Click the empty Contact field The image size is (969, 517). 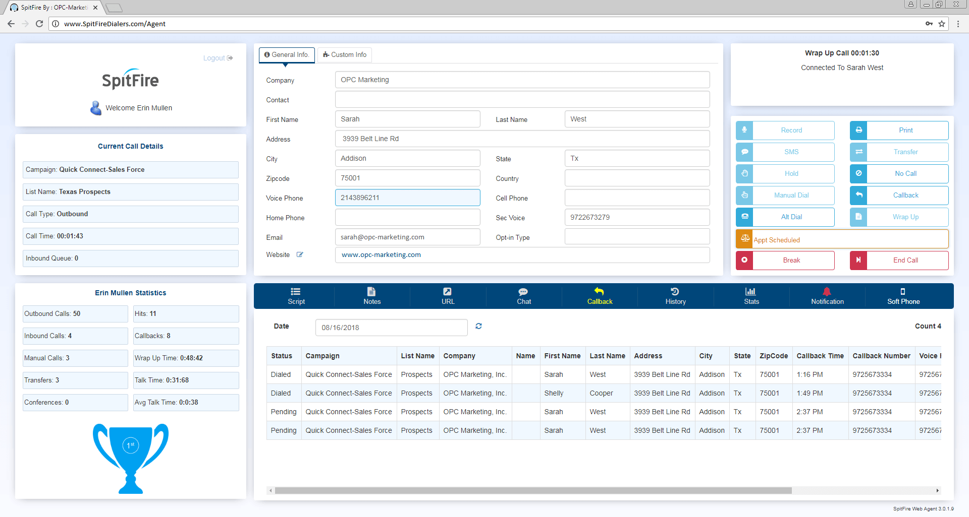pyautogui.click(x=522, y=99)
